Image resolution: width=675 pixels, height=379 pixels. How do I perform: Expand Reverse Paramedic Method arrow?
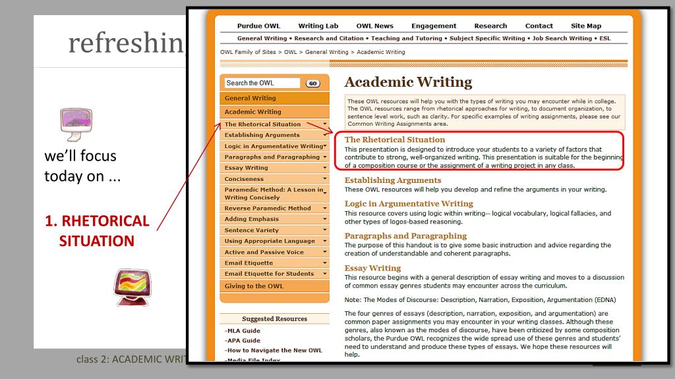[x=325, y=208]
